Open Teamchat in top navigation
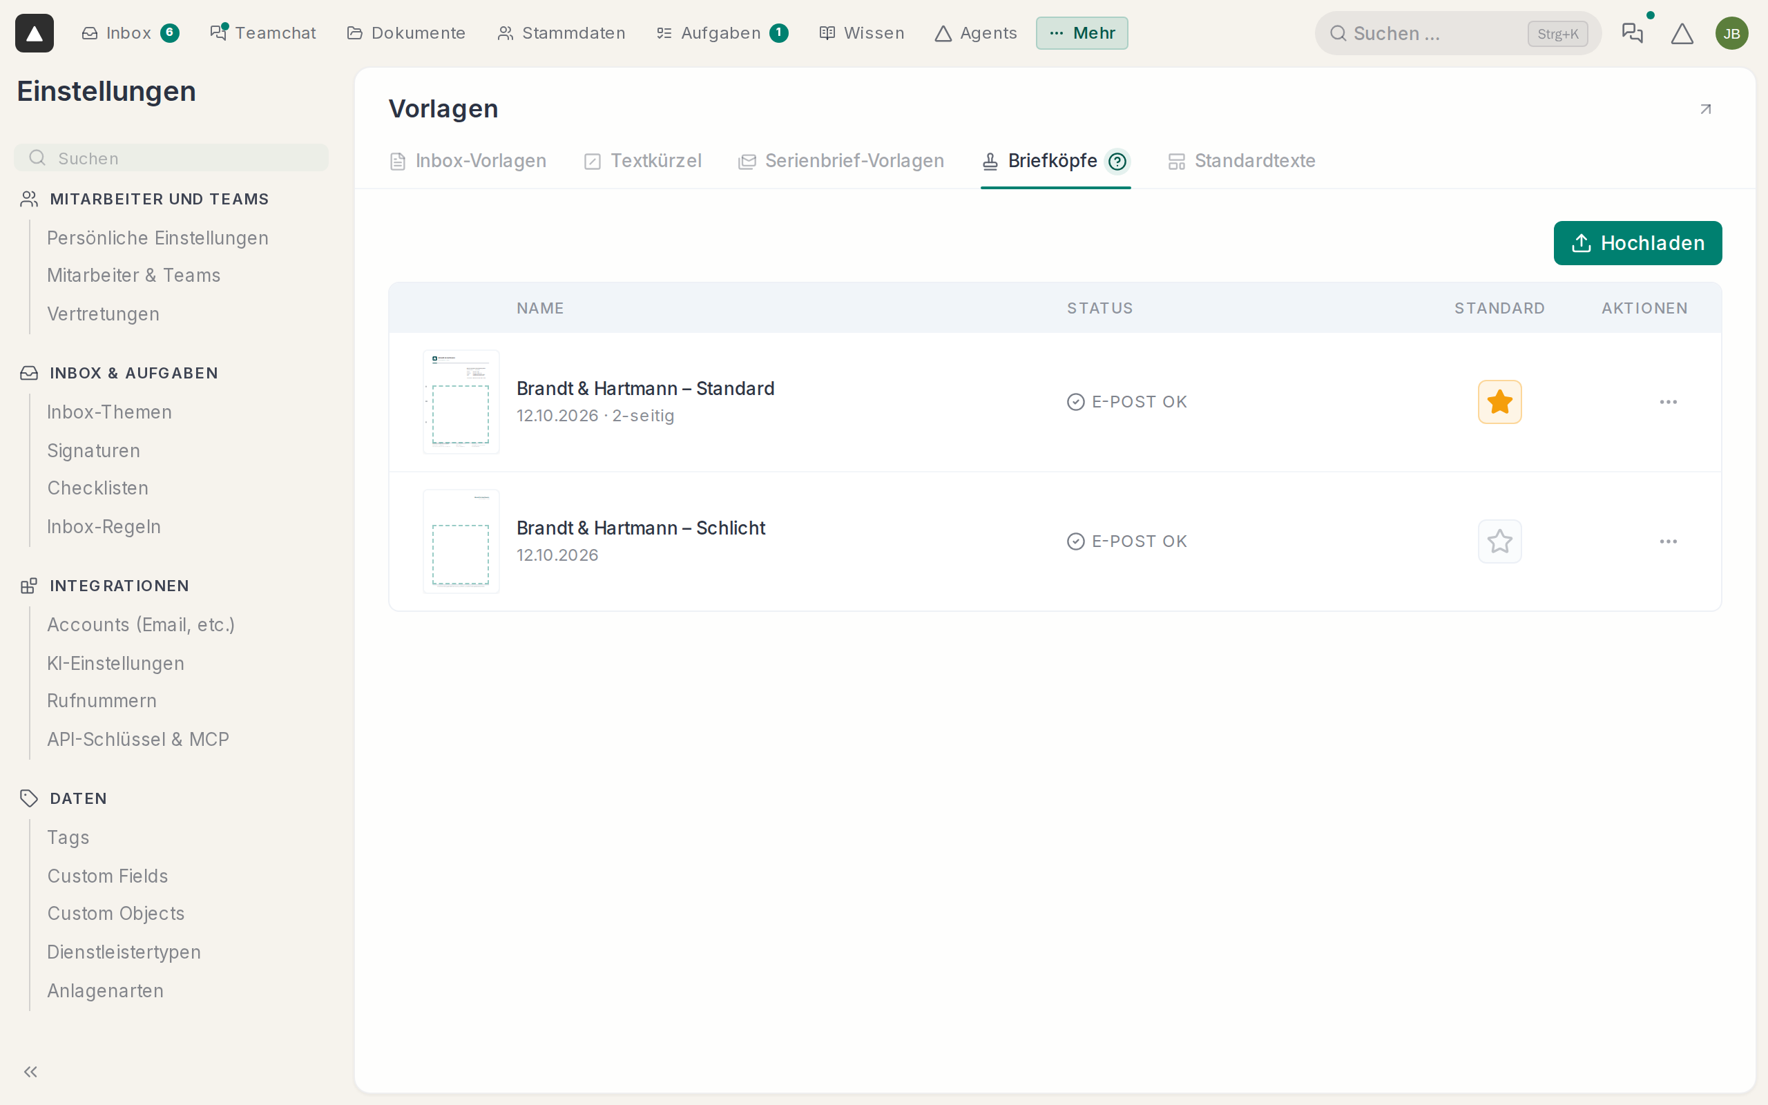The width and height of the screenshot is (1768, 1105). coord(263,33)
